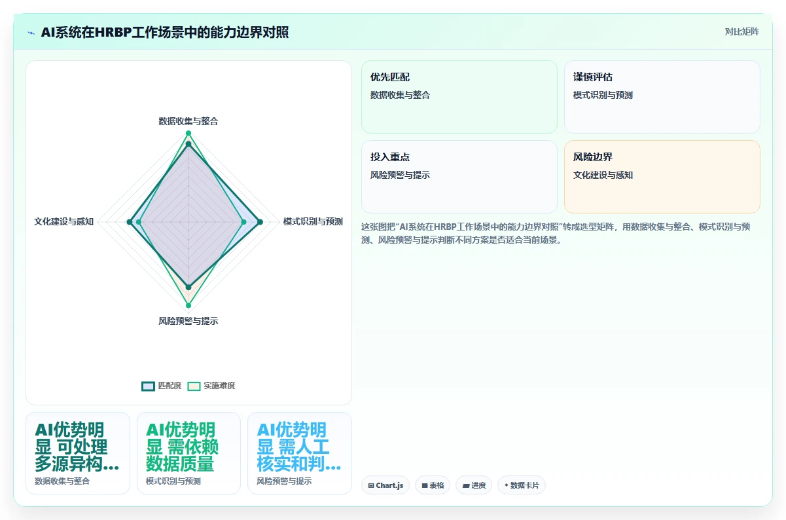This screenshot has width=786, height=520.
Task: Click the 模式识别与预测 radar axis label
Action: coord(313,221)
